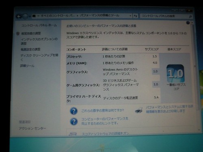Open アクション センター link
This screenshot has width=203, height=152.
32,128
